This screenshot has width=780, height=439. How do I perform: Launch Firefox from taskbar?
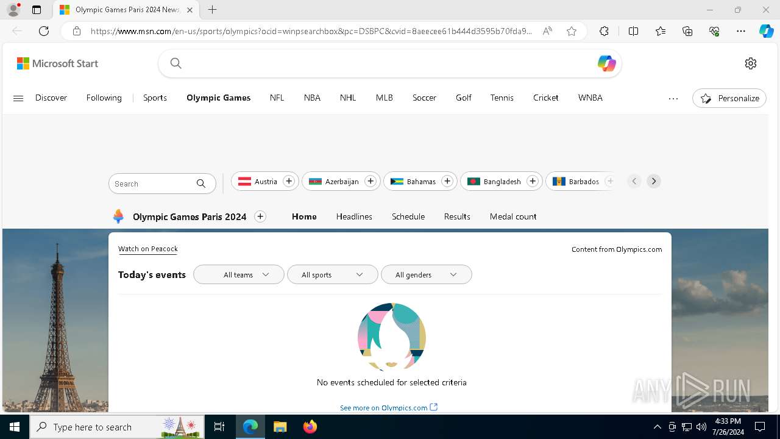click(x=310, y=427)
